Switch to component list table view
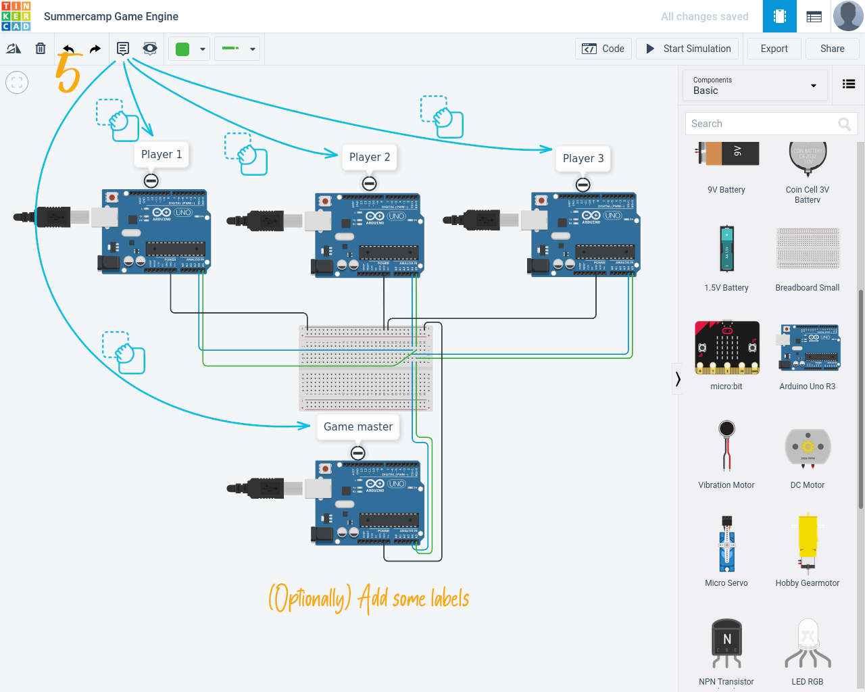The image size is (865, 692). click(814, 16)
